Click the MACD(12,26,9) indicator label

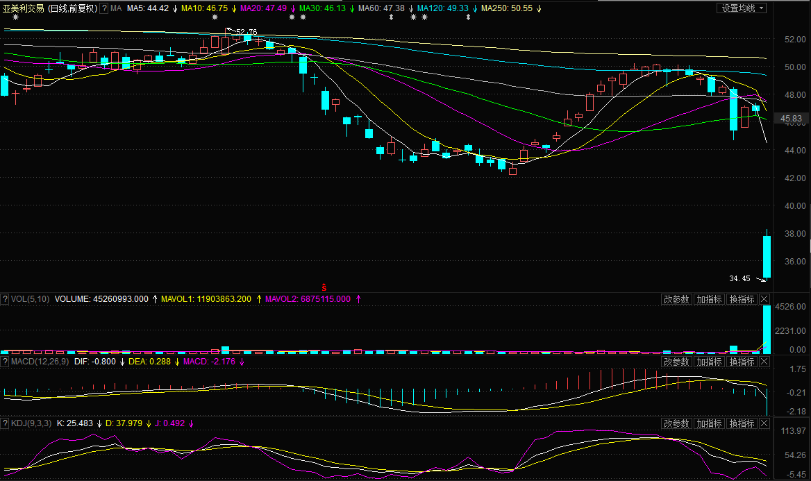40,362
